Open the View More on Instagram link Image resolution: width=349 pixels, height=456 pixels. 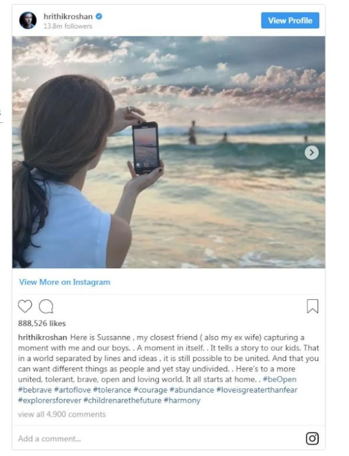click(x=65, y=282)
